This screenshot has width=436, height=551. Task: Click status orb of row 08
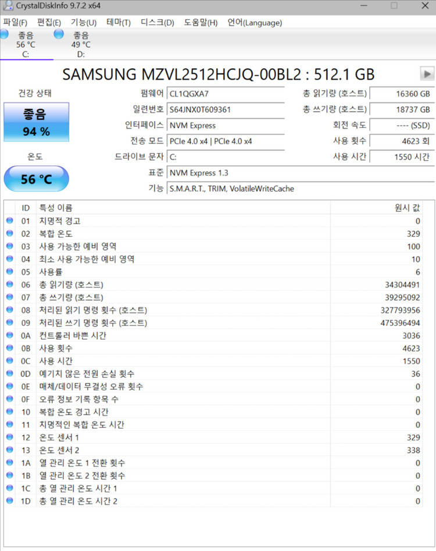[10, 310]
